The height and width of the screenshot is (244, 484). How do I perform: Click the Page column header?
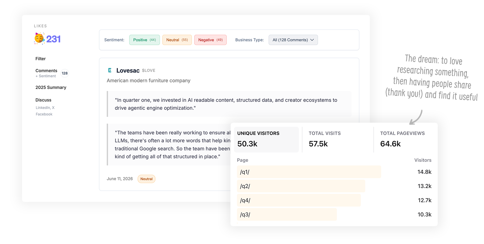click(243, 160)
